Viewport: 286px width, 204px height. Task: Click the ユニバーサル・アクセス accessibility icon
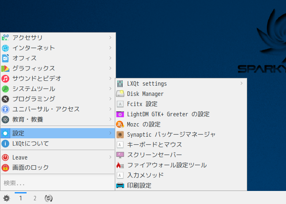[5, 109]
